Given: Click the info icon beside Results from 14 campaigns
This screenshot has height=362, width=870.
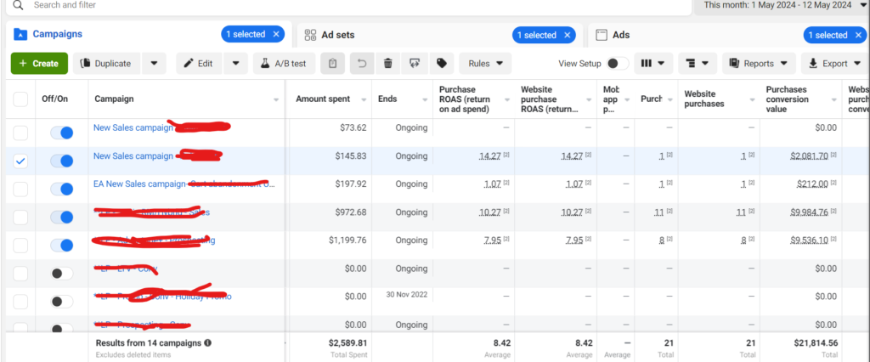Looking at the screenshot, I should tap(208, 343).
